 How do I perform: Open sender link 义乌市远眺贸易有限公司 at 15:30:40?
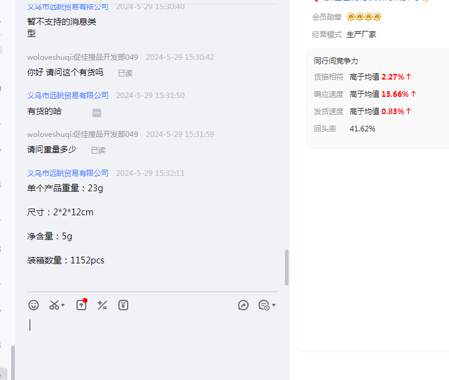tap(68, 7)
